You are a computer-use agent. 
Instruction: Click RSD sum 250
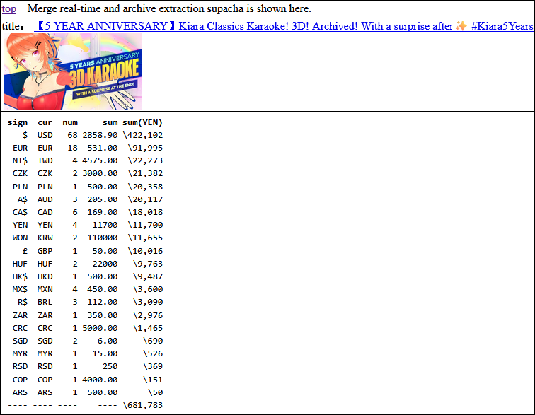(110, 366)
